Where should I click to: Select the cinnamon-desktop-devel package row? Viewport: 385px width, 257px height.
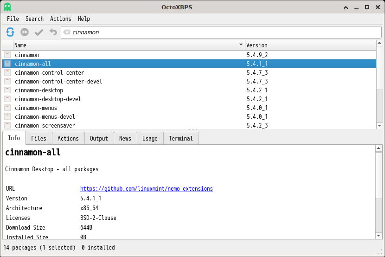click(189, 99)
